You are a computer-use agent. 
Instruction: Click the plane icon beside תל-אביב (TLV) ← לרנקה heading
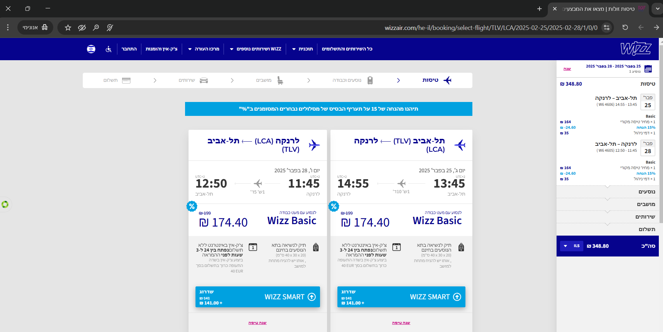(460, 145)
